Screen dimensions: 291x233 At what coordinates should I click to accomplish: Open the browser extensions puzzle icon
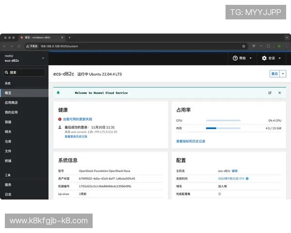pos(268,46)
